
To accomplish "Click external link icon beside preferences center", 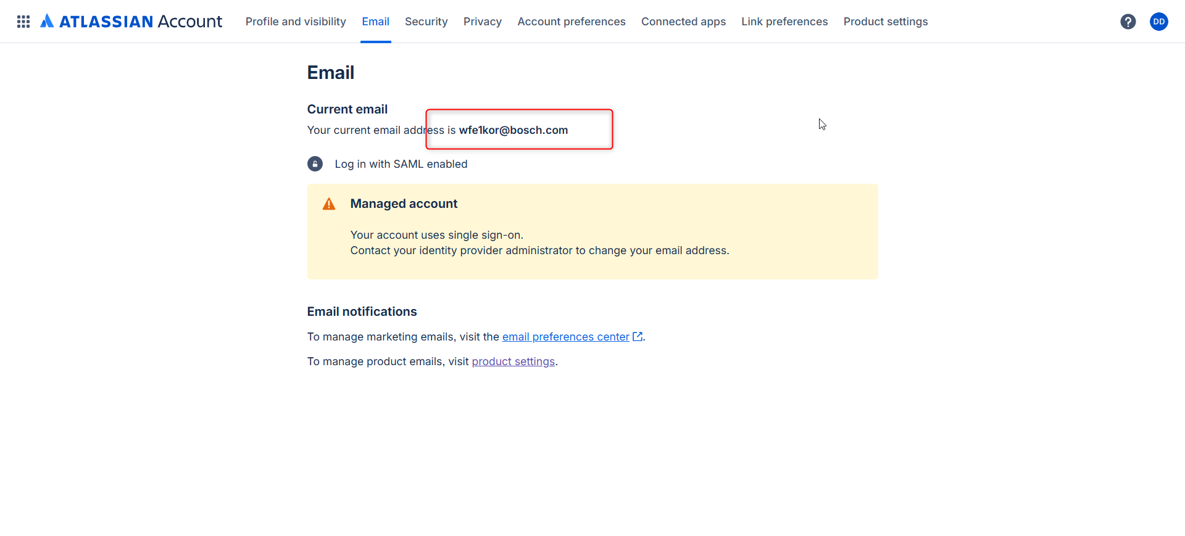I will point(638,337).
